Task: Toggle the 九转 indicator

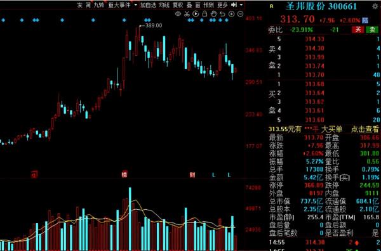Action: point(99,5)
